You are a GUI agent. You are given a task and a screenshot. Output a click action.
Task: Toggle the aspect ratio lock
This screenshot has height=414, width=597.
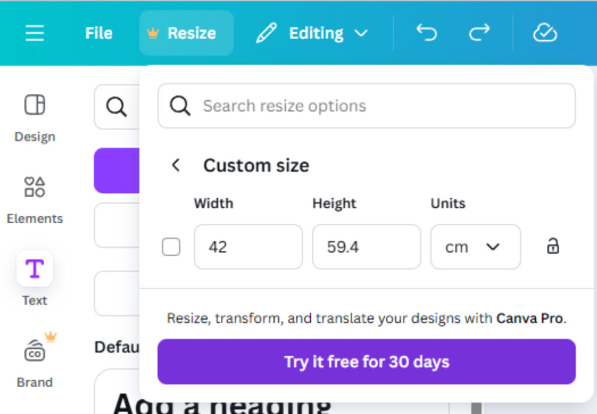pyautogui.click(x=552, y=247)
